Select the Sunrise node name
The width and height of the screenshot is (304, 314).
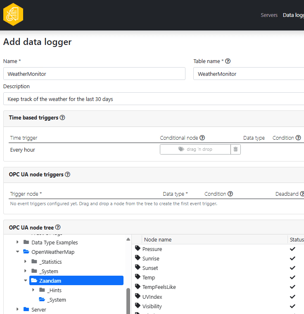[151, 258]
